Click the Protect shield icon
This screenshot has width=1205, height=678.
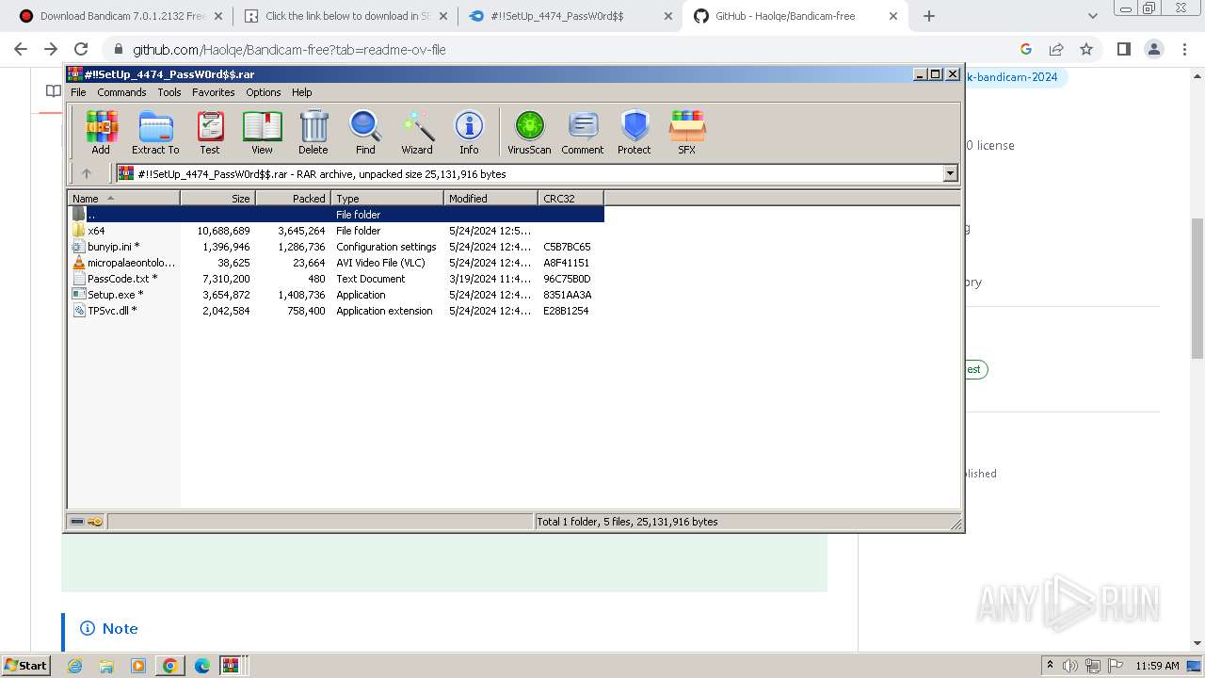(x=635, y=132)
